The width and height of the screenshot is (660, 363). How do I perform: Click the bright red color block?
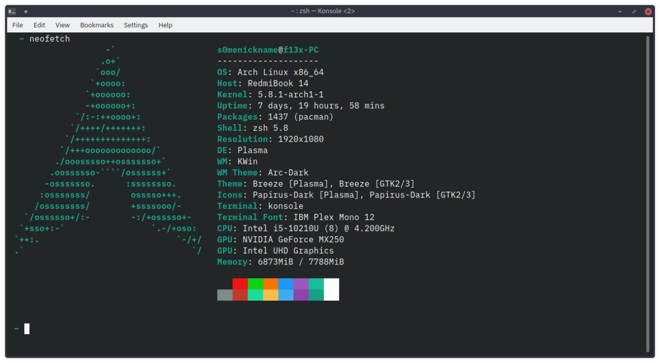click(240, 284)
